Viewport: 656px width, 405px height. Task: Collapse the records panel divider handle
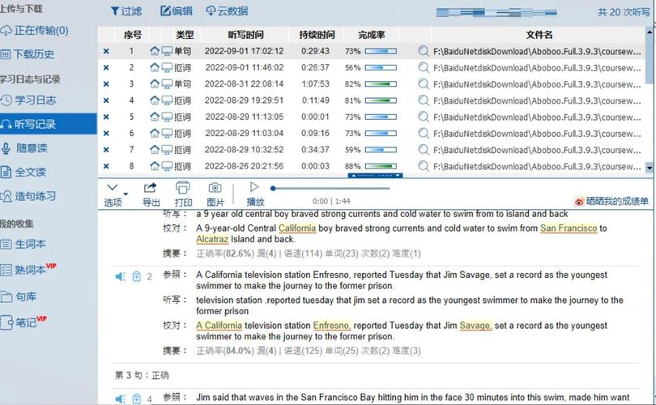click(x=375, y=176)
